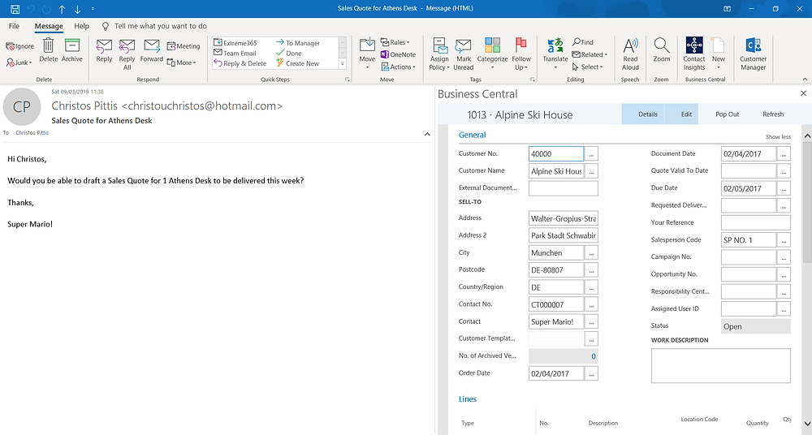
Task: Expand More respond options
Action: 182,62
